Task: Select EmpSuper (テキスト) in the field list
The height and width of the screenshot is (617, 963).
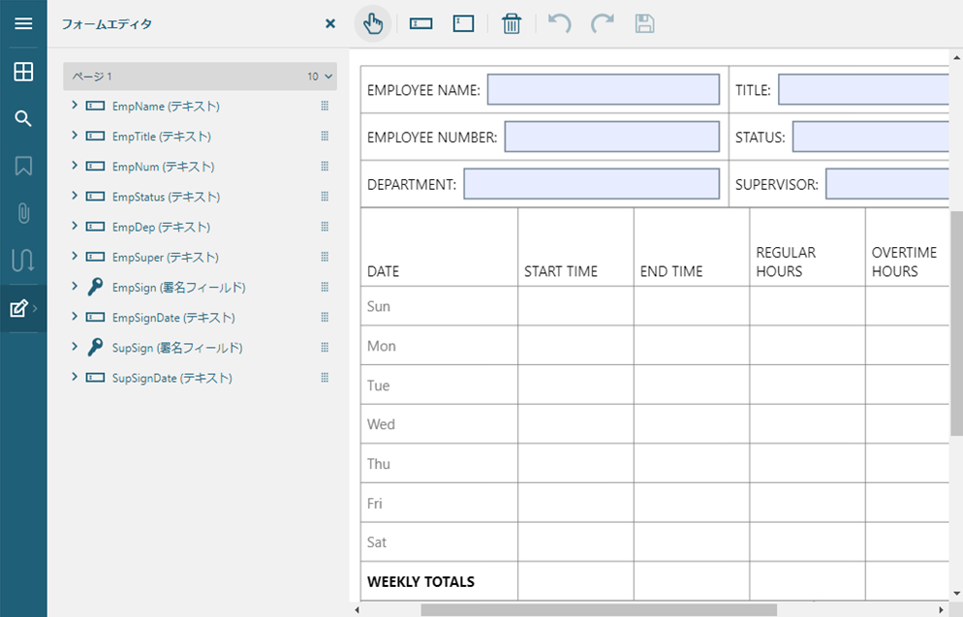Action: click(x=166, y=258)
